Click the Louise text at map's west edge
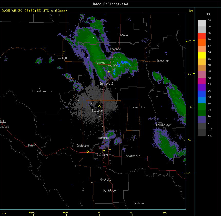Image resolution: width=221 pixels, height=216 pixels. click(x=5, y=127)
